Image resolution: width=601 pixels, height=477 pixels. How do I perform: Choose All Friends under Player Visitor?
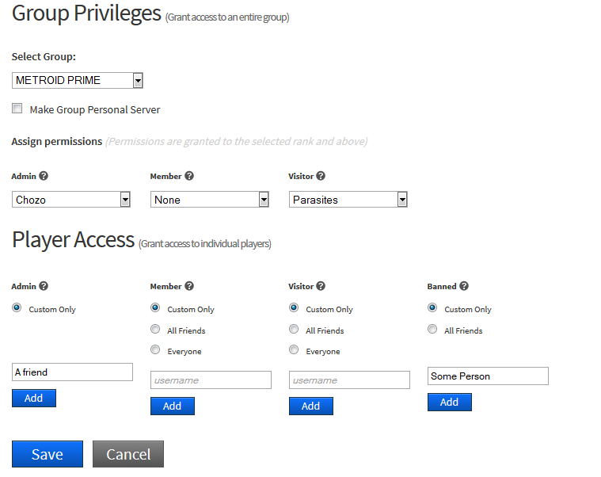tap(294, 329)
